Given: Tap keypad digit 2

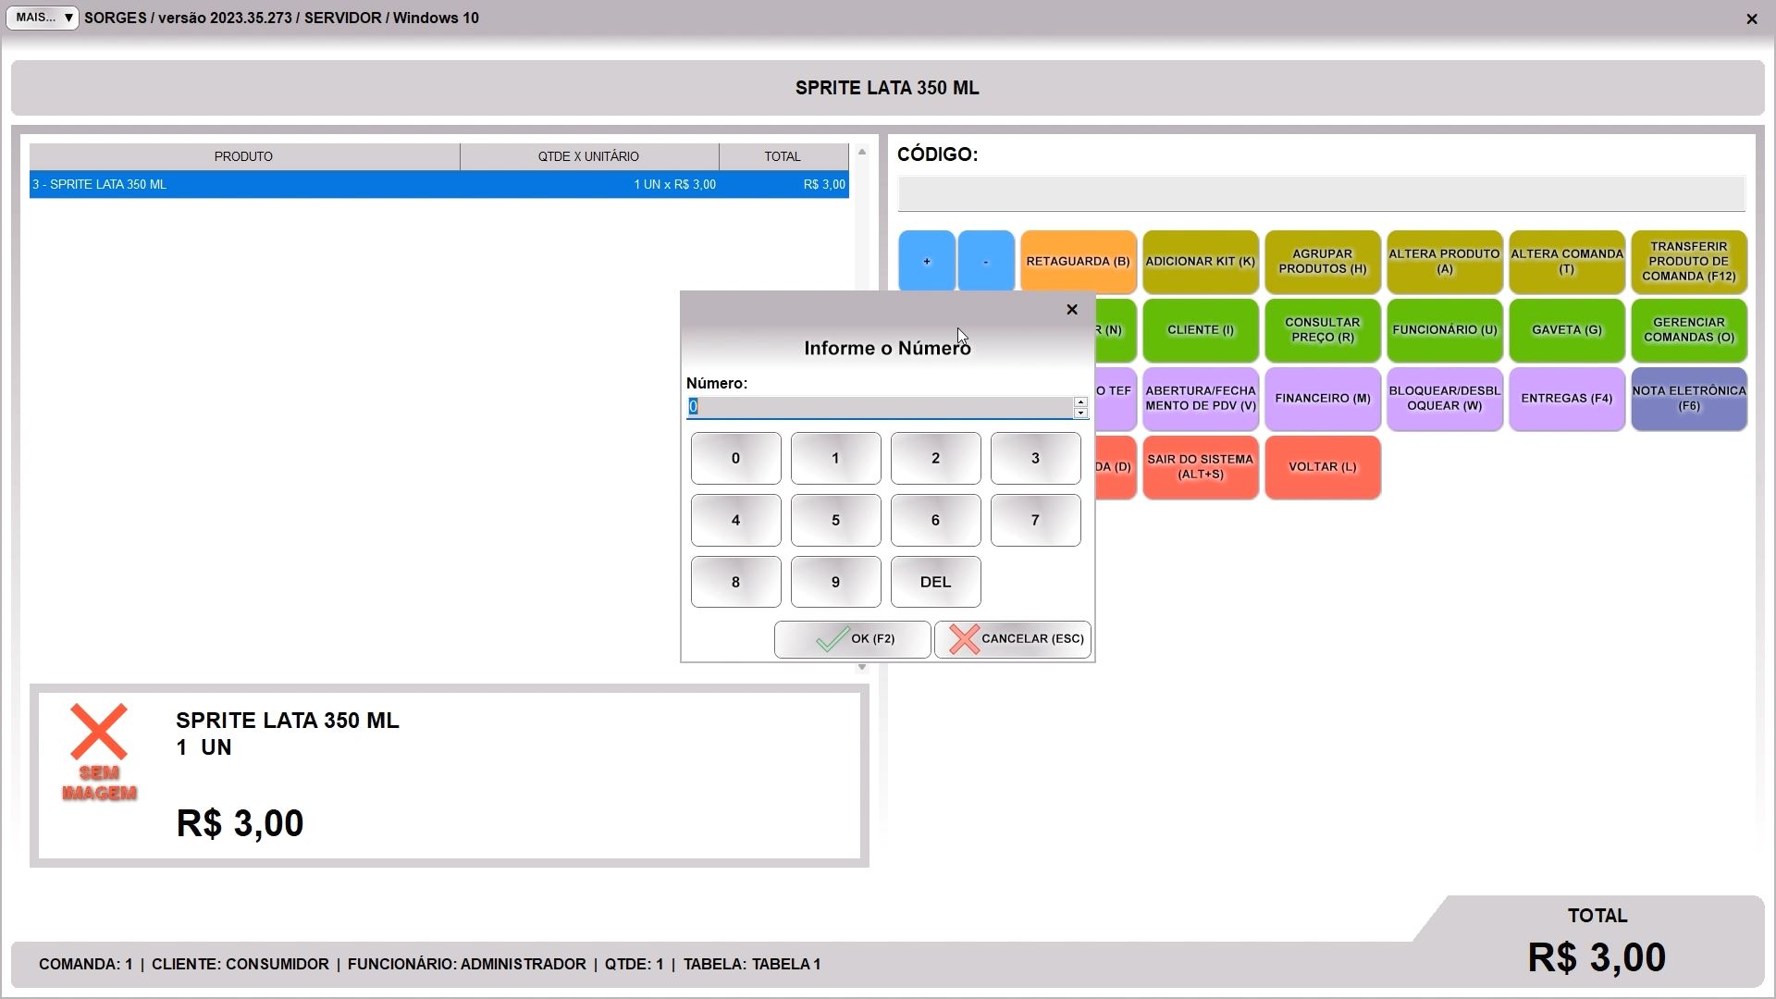Looking at the screenshot, I should (935, 458).
